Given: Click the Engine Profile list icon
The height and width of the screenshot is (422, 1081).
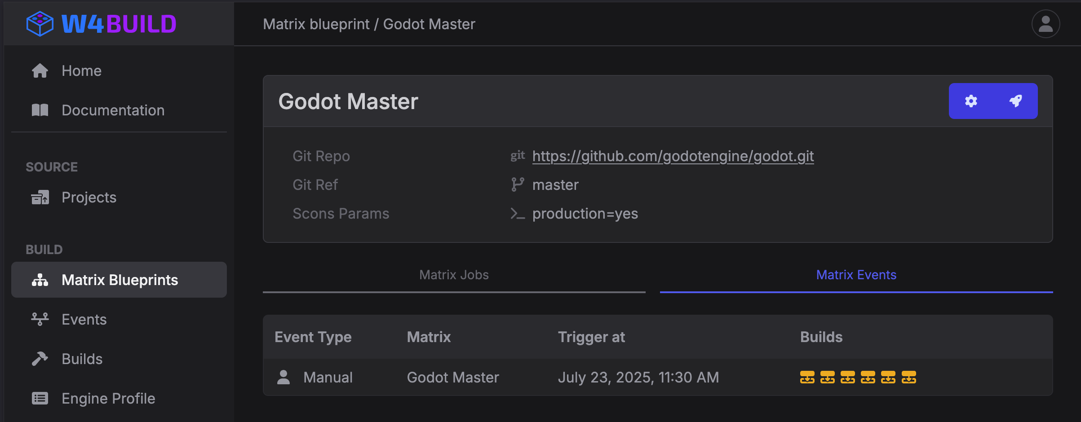Looking at the screenshot, I should tap(40, 398).
